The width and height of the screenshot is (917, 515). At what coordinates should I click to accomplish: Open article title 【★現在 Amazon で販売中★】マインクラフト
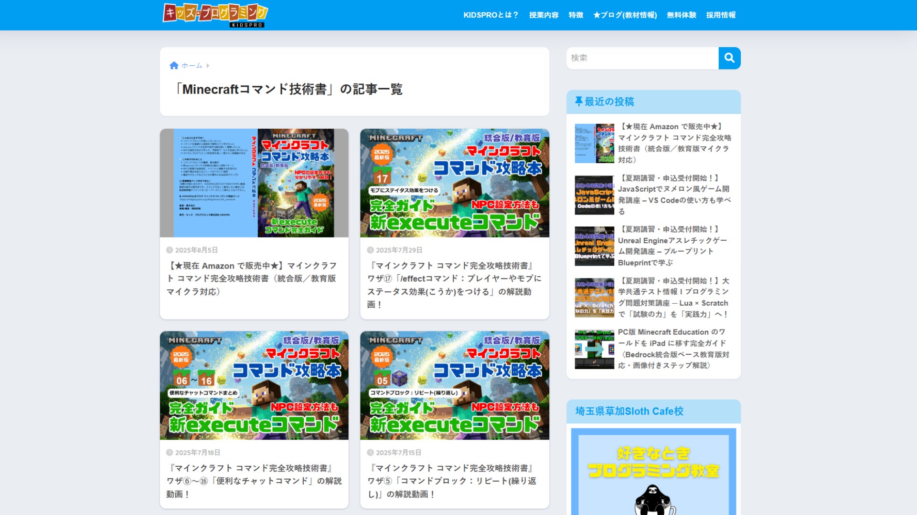[252, 278]
